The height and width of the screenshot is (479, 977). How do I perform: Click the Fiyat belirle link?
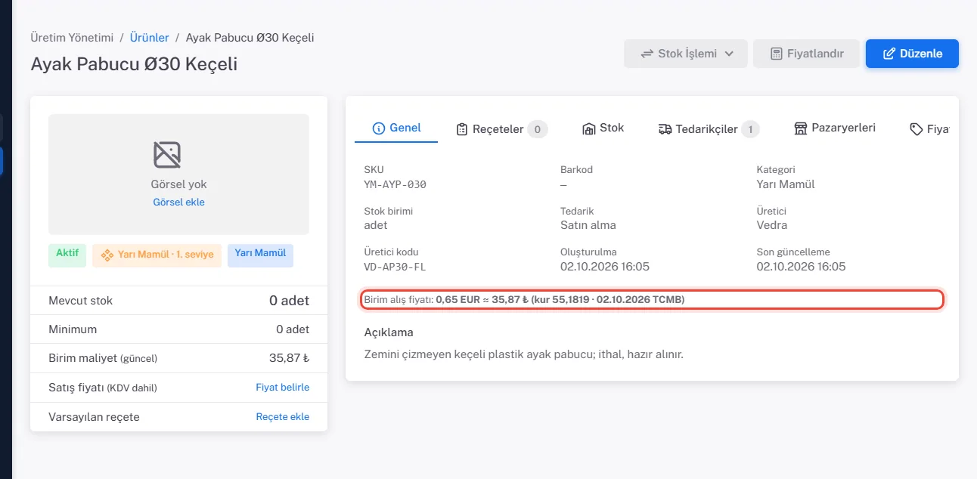point(282,388)
